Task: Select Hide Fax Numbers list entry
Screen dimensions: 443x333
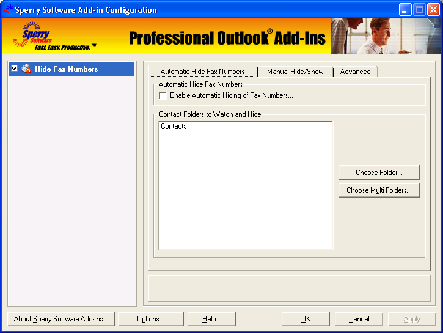Action: pos(71,69)
